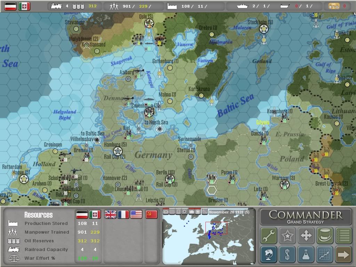Click the warship icon in the top bar
356x267 pixels.
(x=242, y=6)
